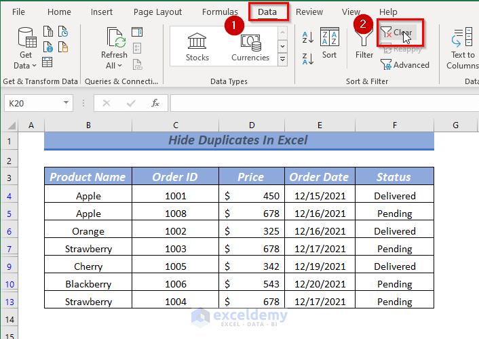Open the Sort dialog

coord(329,43)
